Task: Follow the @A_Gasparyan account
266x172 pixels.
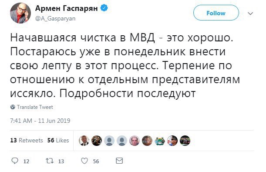Action: [216, 13]
